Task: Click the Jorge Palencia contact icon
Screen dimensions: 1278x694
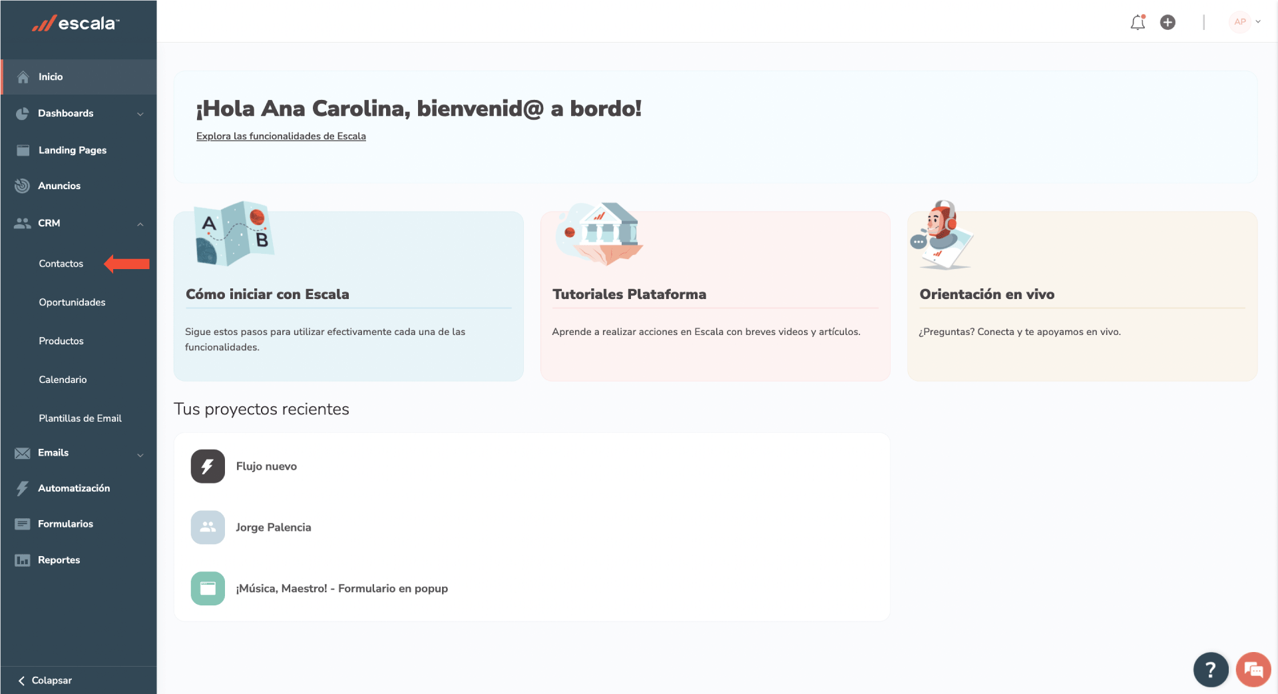Action: pyautogui.click(x=208, y=527)
